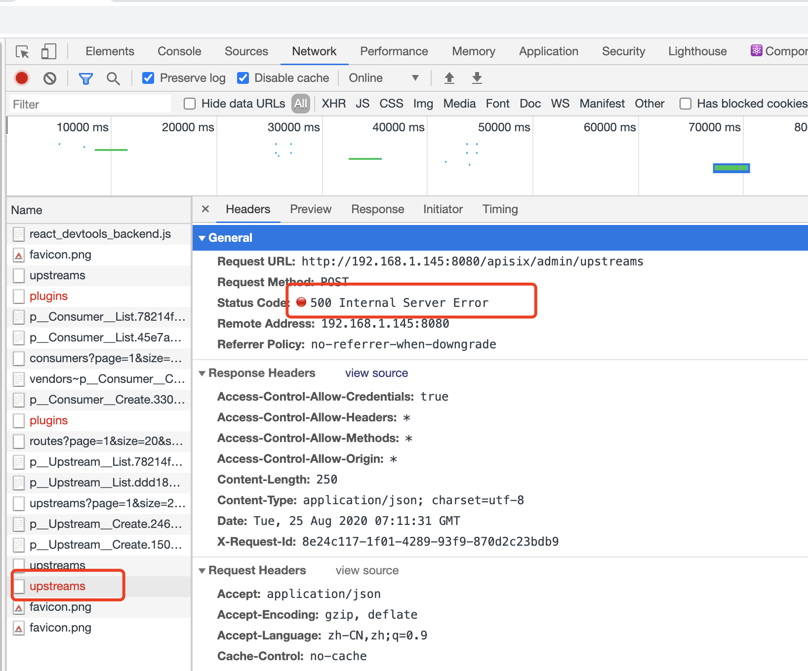This screenshot has width=808, height=671.
Task: Click view source beside Request Headers
Action: click(x=367, y=570)
